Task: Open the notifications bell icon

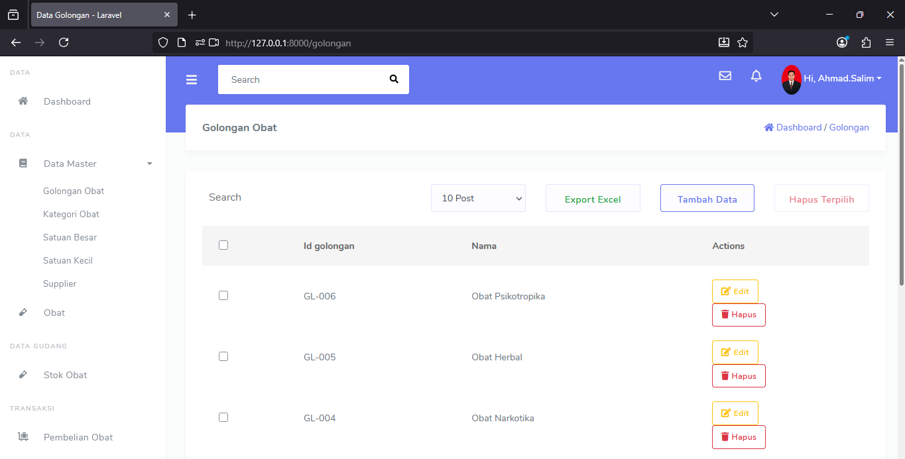Action: [x=756, y=76]
